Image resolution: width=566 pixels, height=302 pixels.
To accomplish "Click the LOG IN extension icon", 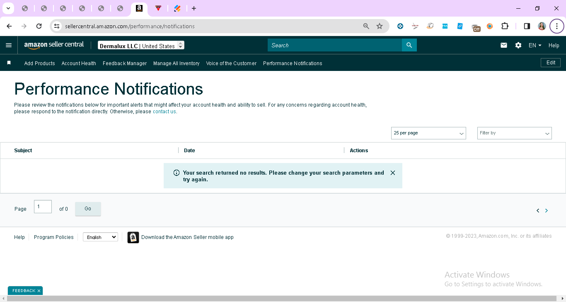I will [415, 26].
